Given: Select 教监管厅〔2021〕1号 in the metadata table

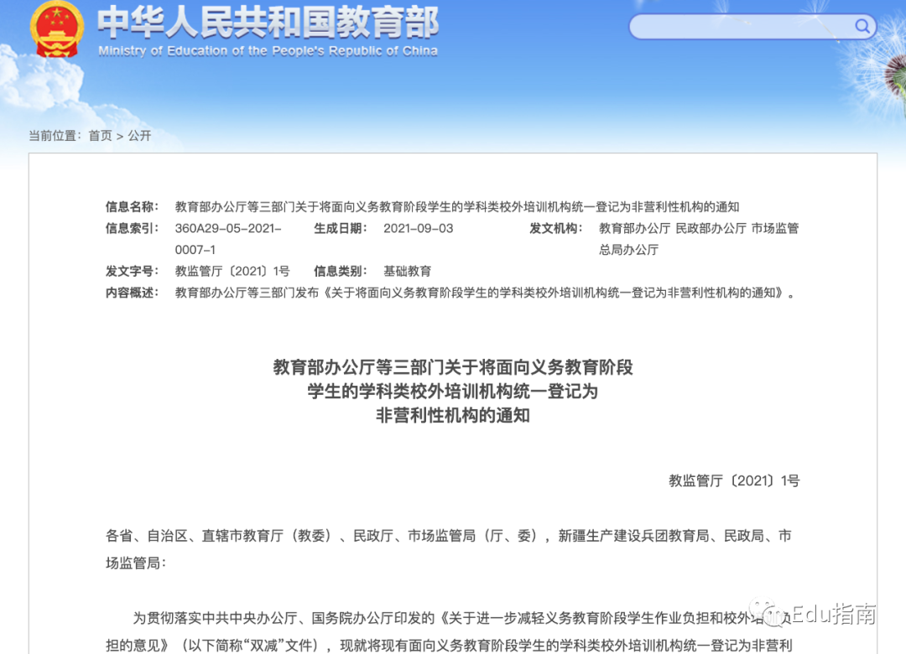Looking at the screenshot, I should click(x=232, y=271).
